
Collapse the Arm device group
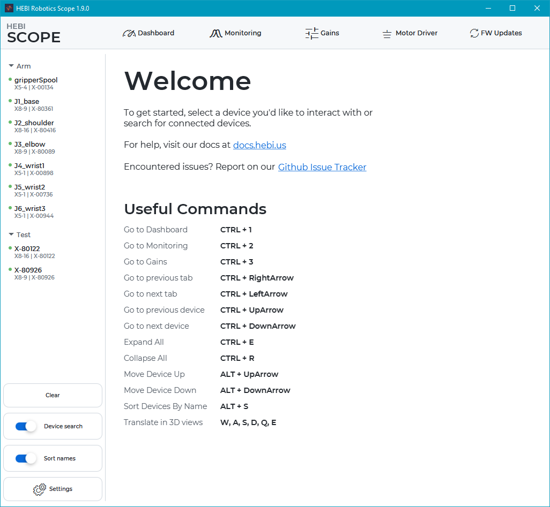11,66
